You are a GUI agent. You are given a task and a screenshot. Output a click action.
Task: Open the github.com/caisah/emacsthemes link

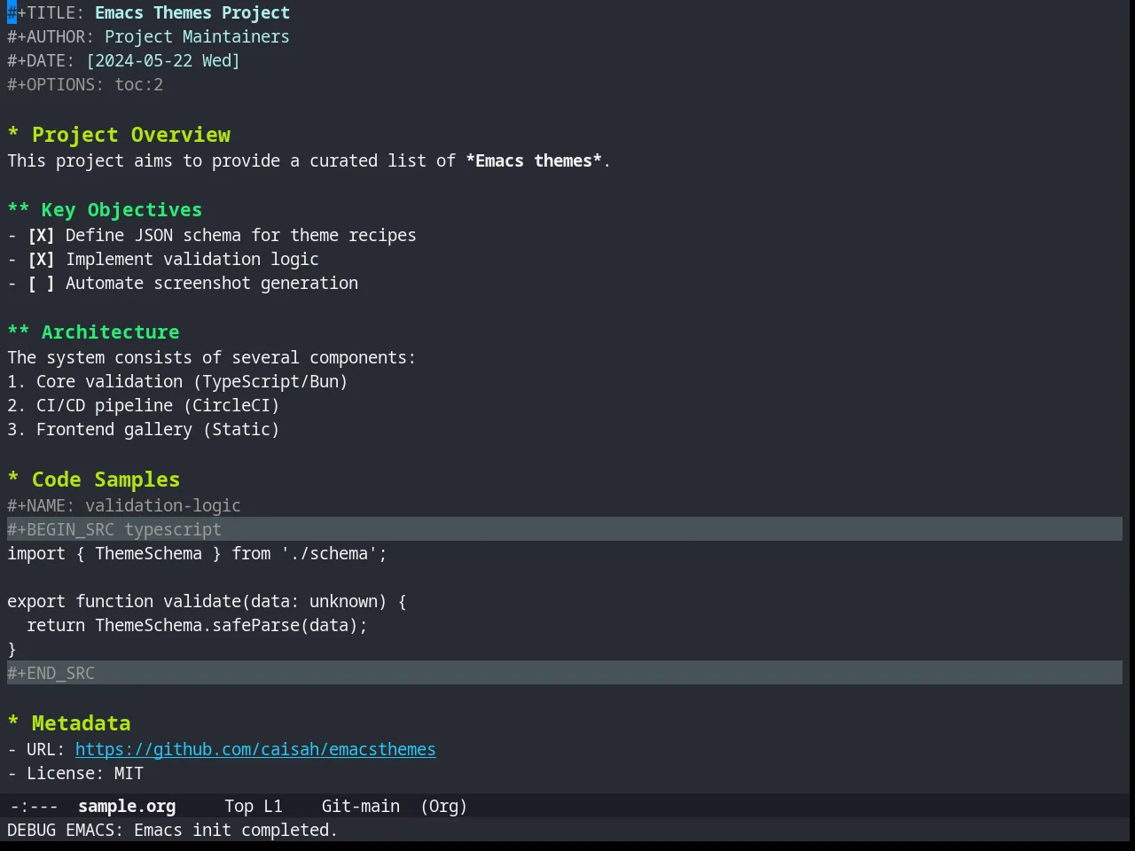tap(255, 749)
